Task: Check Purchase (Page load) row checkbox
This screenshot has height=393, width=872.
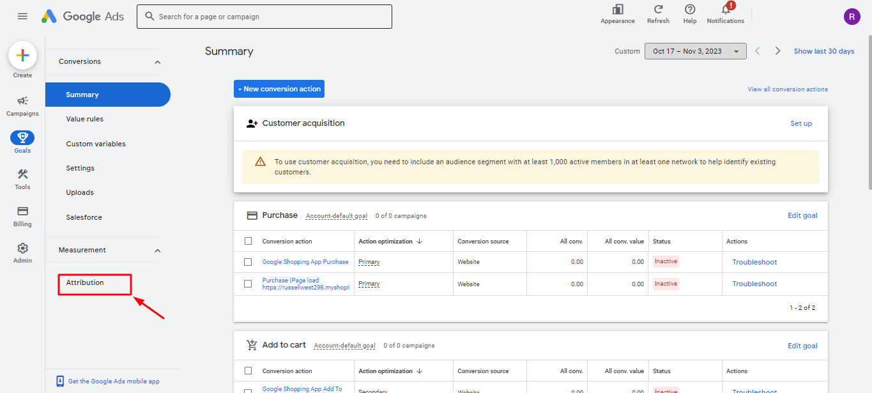Action: [x=248, y=284]
